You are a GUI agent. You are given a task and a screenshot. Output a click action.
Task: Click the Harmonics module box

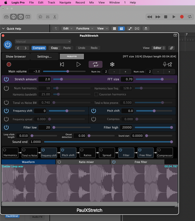pos(10,153)
